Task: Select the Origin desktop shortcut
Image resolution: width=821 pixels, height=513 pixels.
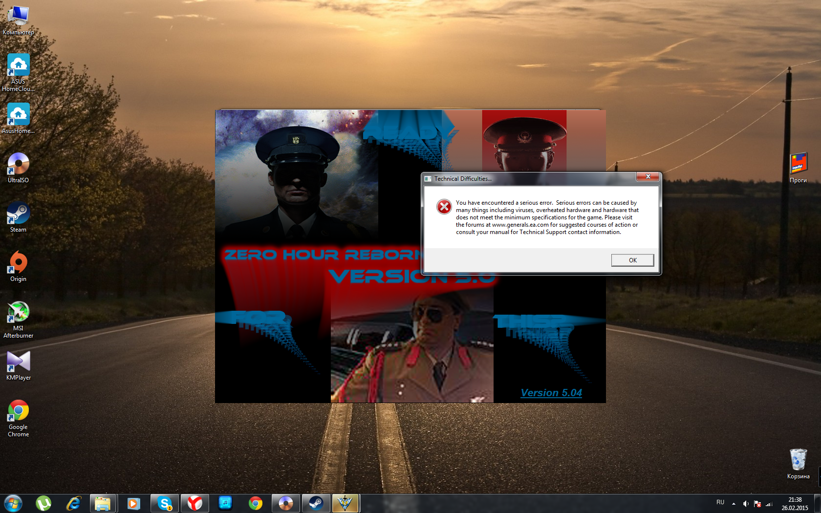Action: pyautogui.click(x=19, y=266)
